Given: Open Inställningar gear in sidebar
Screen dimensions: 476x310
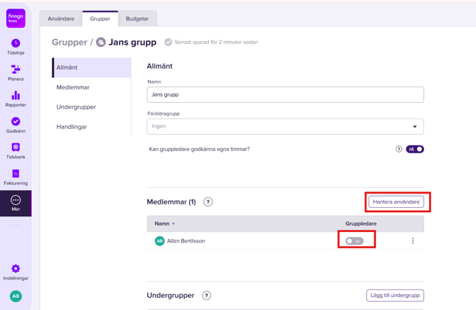Looking at the screenshot, I should click(x=16, y=272).
